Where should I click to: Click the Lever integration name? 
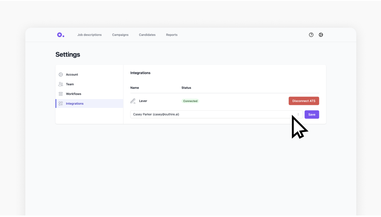pos(143,101)
